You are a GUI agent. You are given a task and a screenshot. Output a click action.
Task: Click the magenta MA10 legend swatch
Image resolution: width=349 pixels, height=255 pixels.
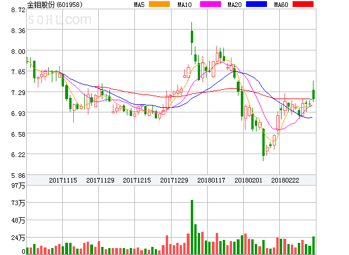(x=211, y=4)
